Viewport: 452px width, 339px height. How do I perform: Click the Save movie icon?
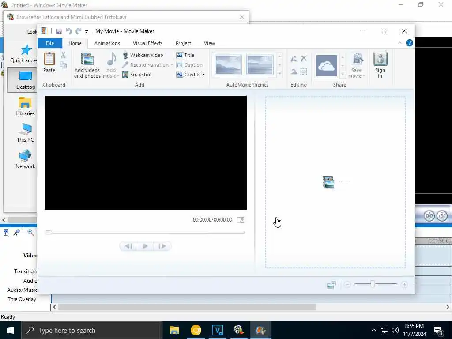[357, 59]
